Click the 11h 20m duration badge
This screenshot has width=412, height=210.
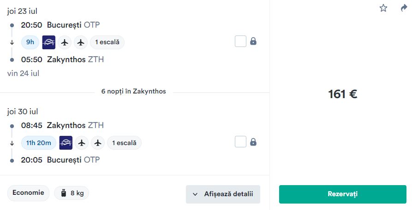(39, 143)
